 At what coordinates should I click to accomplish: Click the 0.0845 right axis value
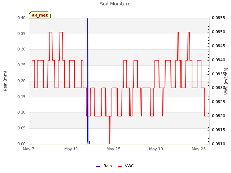(x=218, y=46)
